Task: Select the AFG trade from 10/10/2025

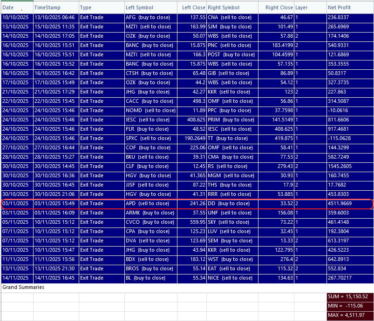Action: point(186,17)
